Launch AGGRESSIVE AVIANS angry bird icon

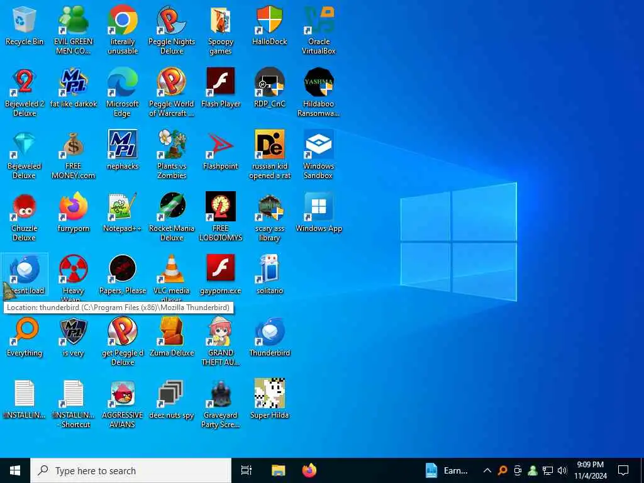(123, 404)
